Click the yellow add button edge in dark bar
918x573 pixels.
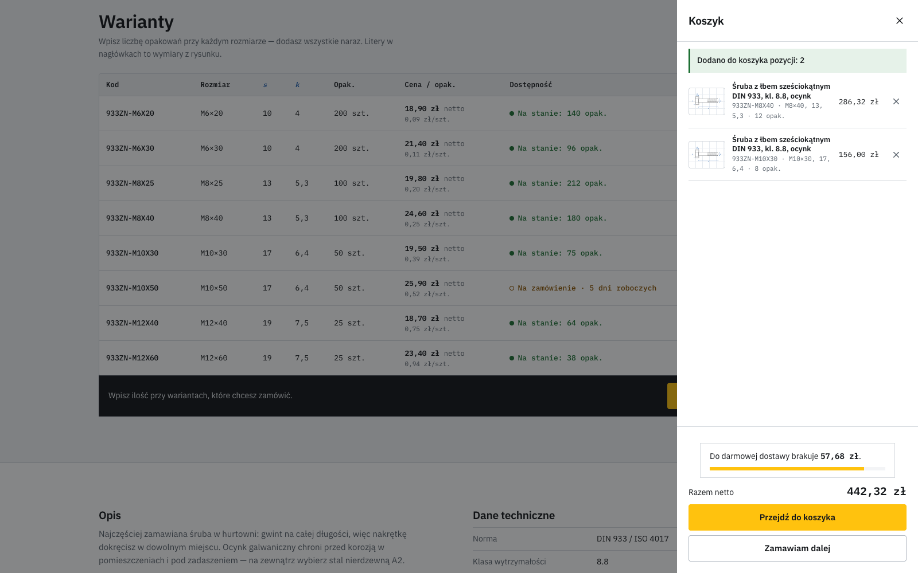672,396
